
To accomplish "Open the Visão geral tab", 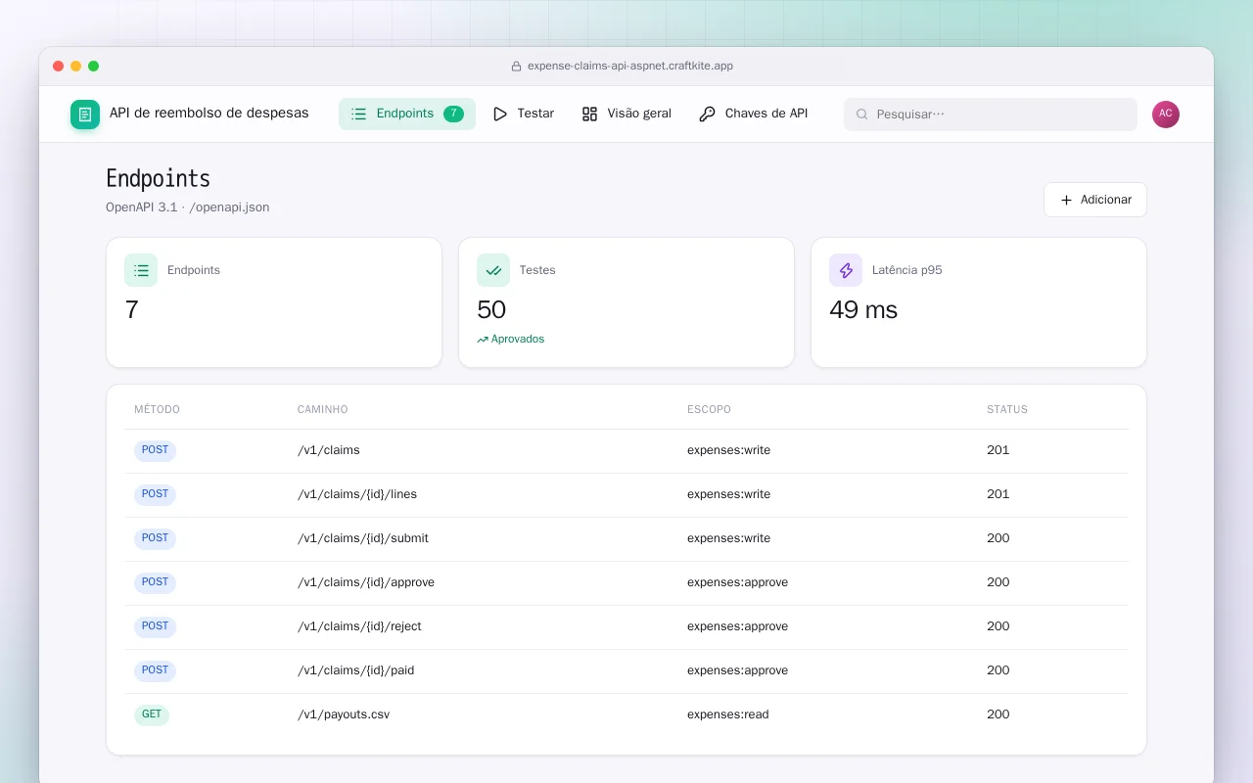I will pyautogui.click(x=626, y=114).
